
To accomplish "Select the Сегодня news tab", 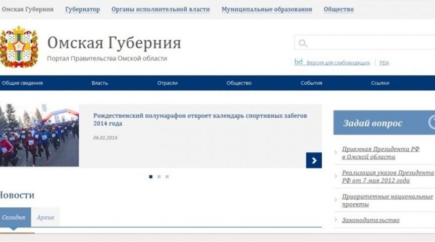I will 14,217.
